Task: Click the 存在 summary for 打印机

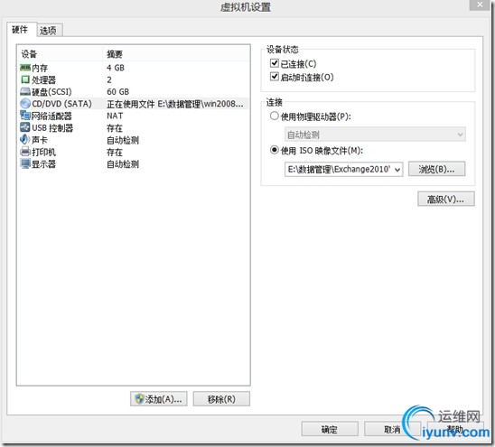Action: (115, 152)
